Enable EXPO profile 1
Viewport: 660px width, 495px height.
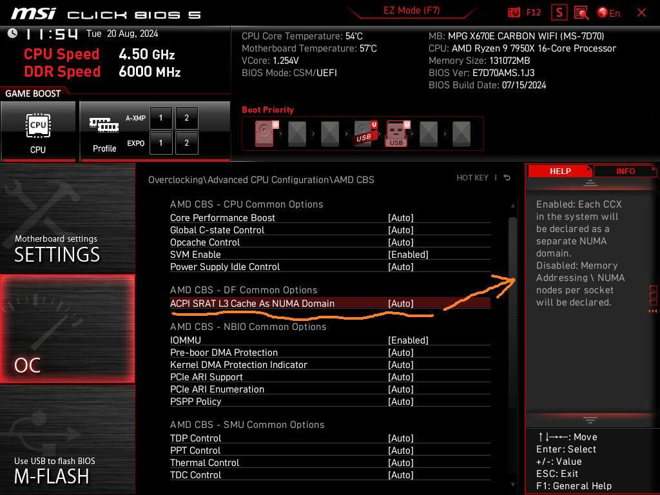click(160, 143)
